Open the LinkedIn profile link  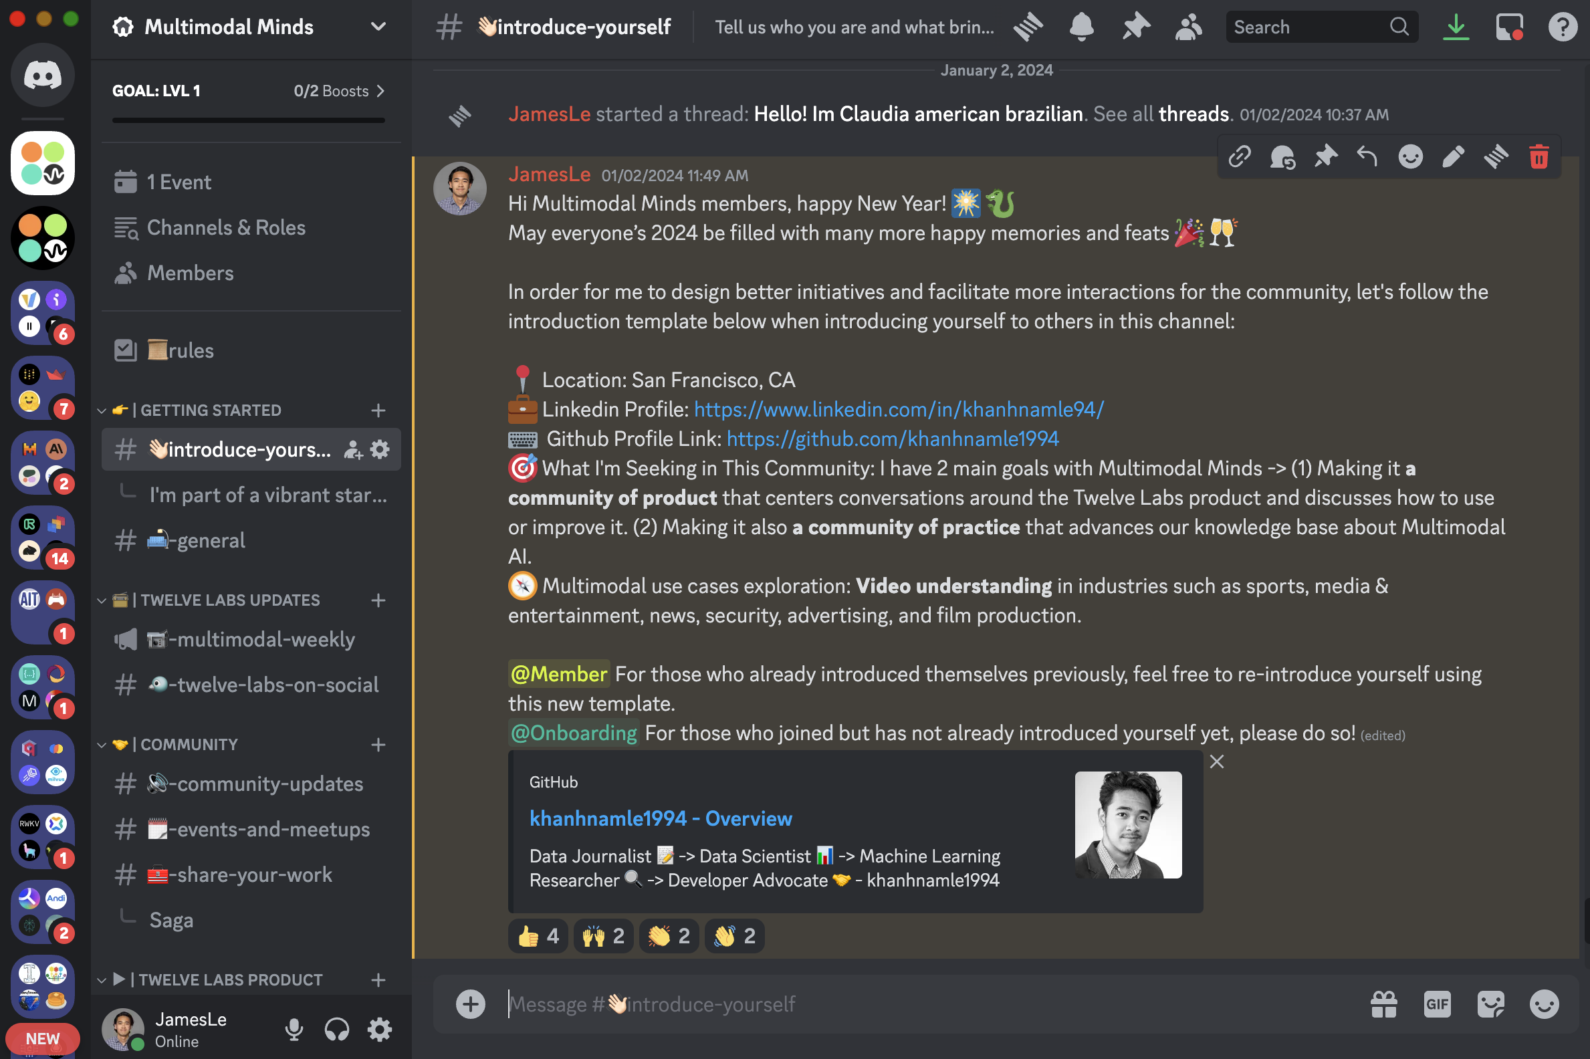[899, 409]
